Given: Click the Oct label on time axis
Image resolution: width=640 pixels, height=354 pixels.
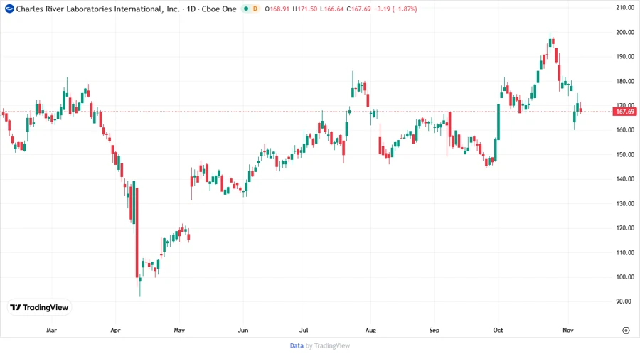Looking at the screenshot, I should [498, 330].
